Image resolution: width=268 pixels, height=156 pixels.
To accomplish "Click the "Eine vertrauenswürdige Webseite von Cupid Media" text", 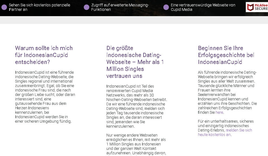I will click(203, 7).
